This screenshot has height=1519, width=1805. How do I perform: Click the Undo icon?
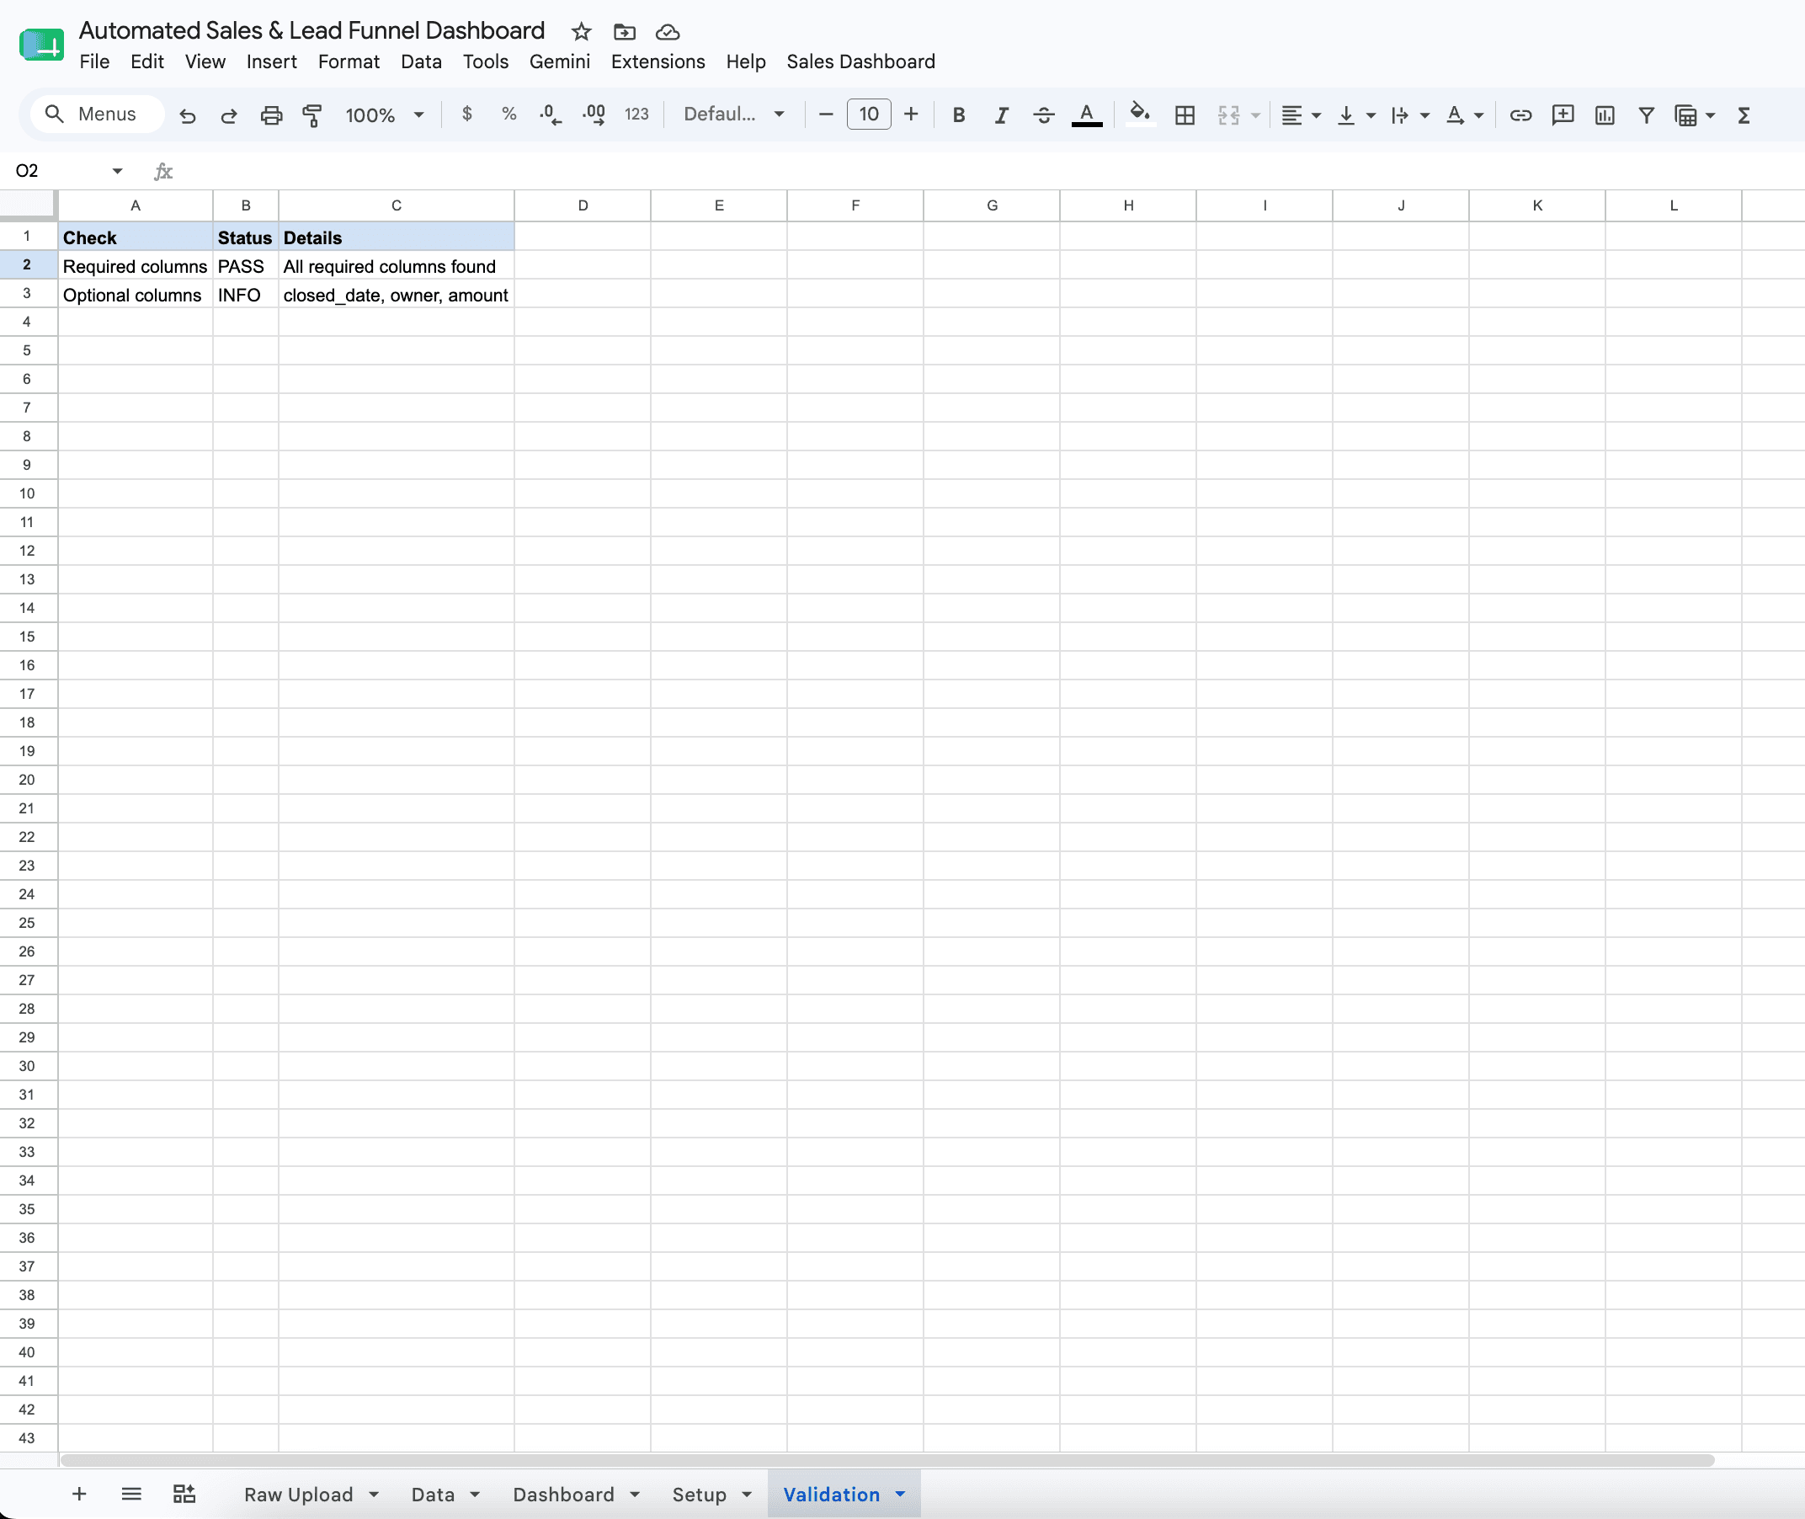coord(187,115)
